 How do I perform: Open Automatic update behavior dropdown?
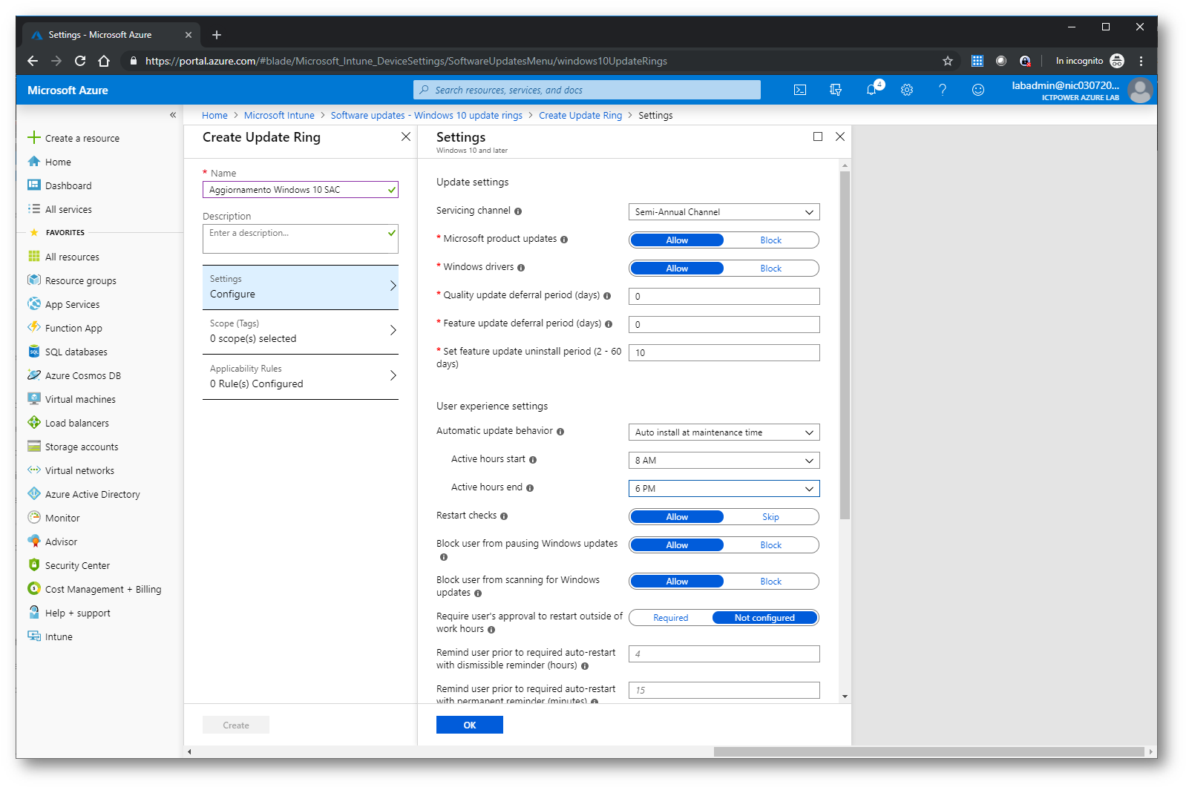click(724, 432)
